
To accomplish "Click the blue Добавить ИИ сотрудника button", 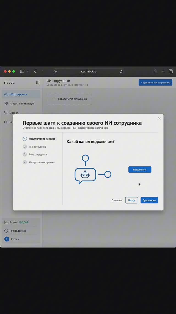I will click(x=155, y=83).
